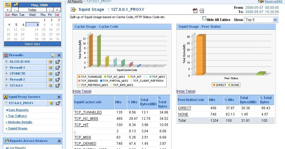Pick May 6 in the calendar
This screenshot has width=285, height=149.
[23, 25]
